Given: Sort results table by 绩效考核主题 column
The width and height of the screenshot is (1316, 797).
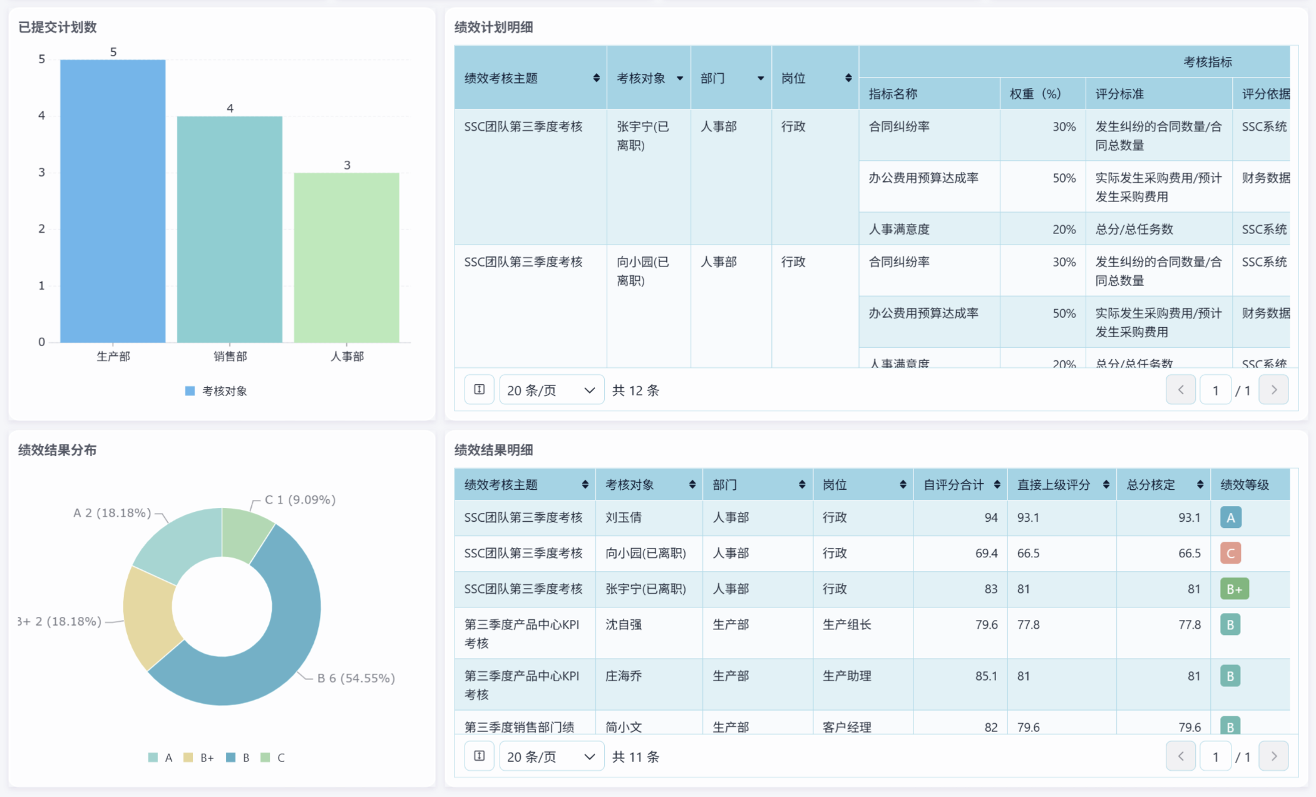Looking at the screenshot, I should point(585,485).
